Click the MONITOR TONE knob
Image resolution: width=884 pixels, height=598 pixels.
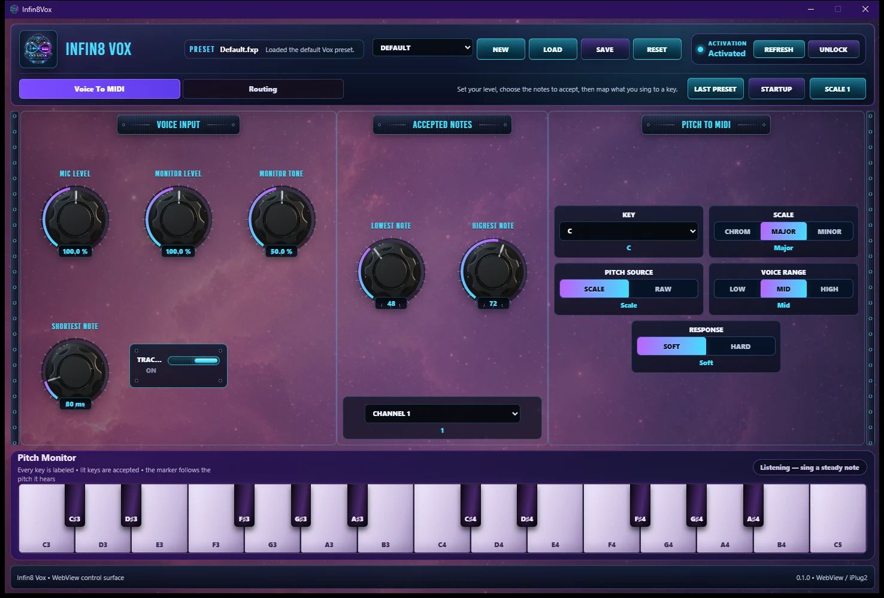click(x=281, y=218)
